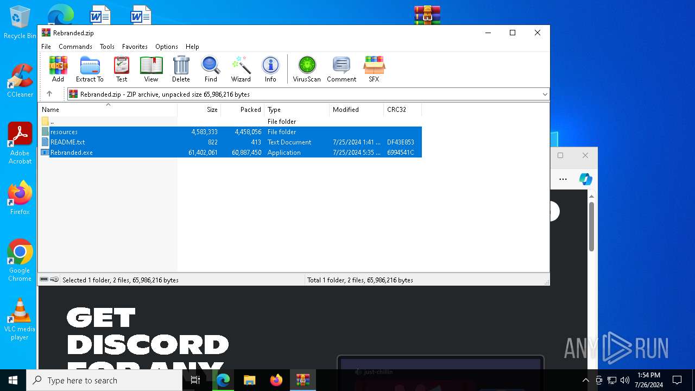Click the taskbar search box

point(104,380)
